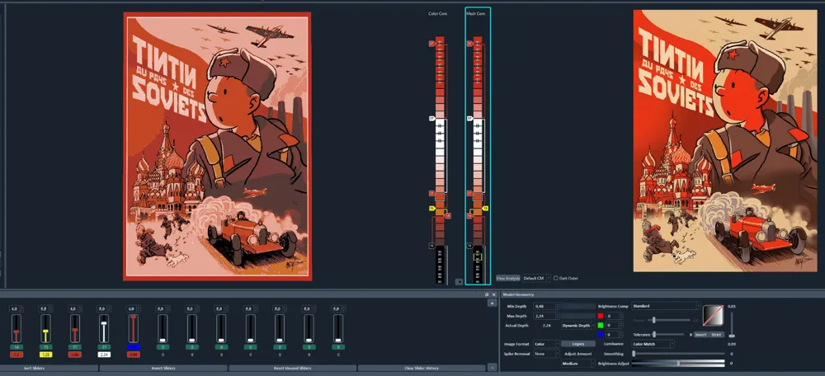Click the green 27 label under the fourth slider

coord(104,347)
